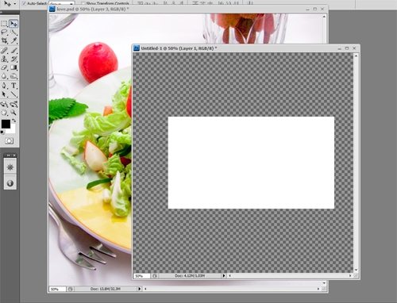The image size is (397, 303).
Task: Select the Gradient tool
Action: pos(13,67)
